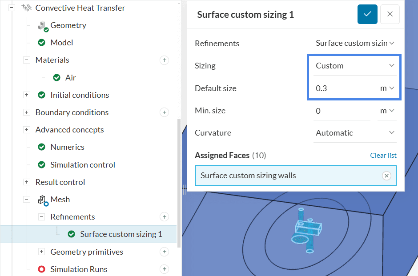Open the Curvature dropdown set to Automatic
The width and height of the screenshot is (418, 276).
[354, 133]
